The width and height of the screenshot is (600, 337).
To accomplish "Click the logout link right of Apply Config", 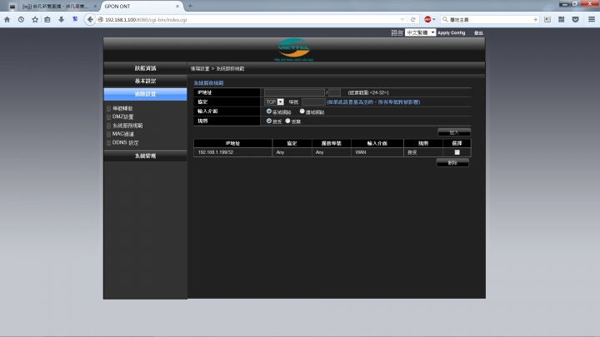I will click(x=478, y=32).
